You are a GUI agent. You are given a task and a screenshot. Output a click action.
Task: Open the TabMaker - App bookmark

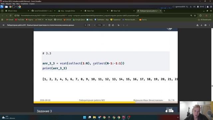point(102,20)
